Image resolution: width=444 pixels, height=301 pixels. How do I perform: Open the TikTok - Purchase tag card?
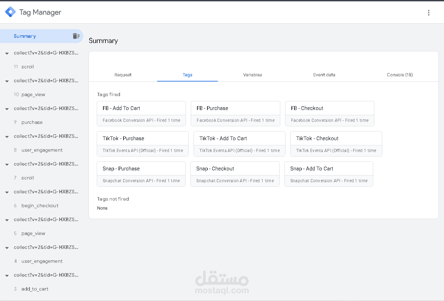pyautogui.click(x=143, y=144)
